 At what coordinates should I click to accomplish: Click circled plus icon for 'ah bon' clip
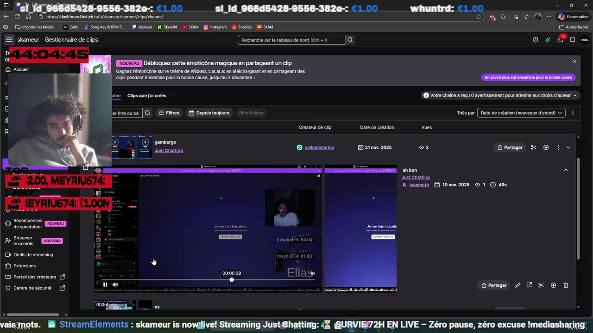click(553, 285)
